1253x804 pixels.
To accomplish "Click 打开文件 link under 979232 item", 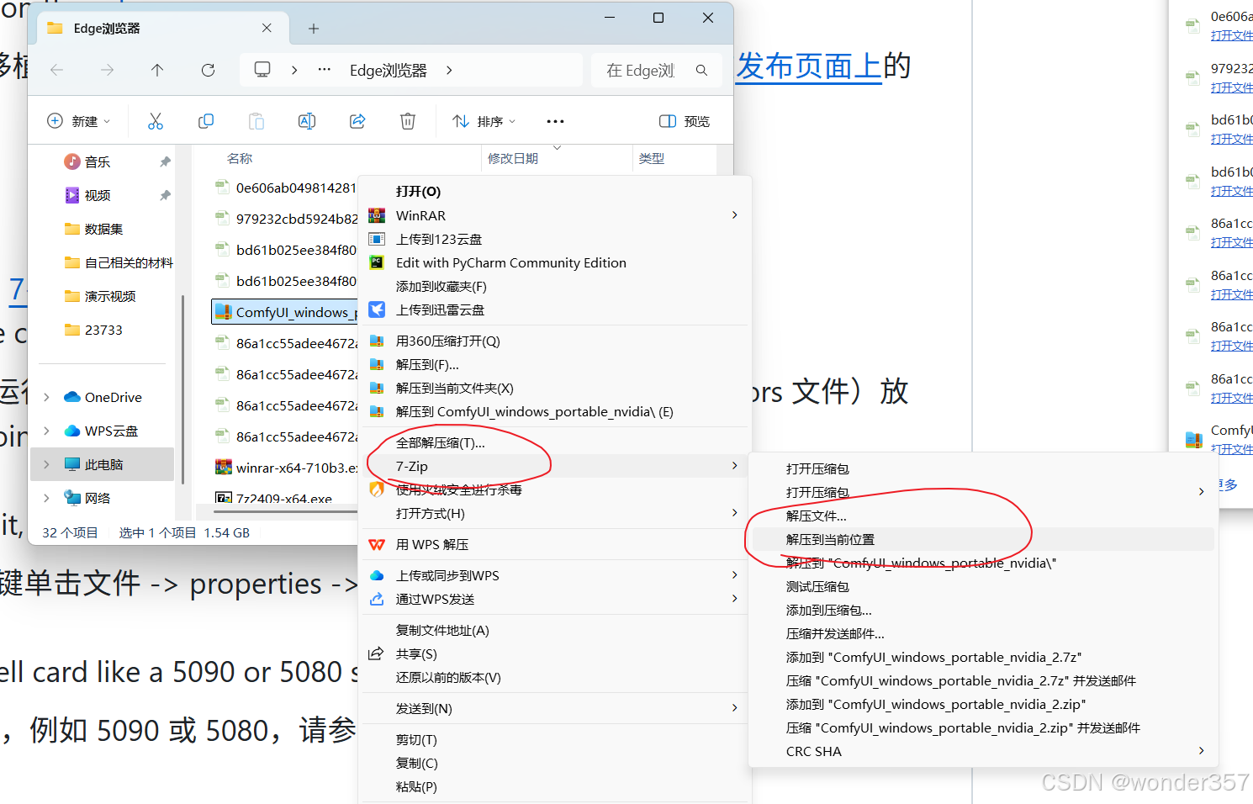I will (1231, 87).
